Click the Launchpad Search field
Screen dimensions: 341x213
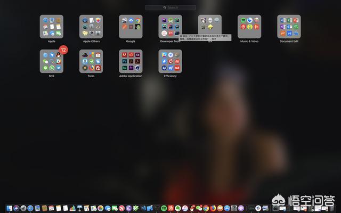tap(170, 7)
